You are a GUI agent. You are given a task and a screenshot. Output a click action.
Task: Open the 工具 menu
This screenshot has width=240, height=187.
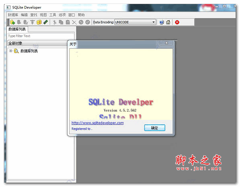point(53,15)
